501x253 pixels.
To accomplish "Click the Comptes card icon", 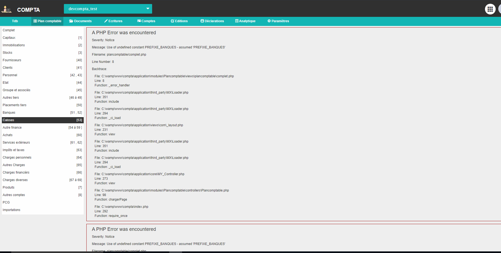I will pos(139,21).
